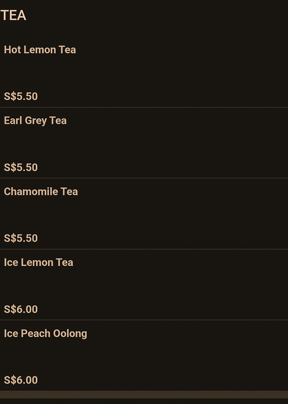The height and width of the screenshot is (404, 288).
Task: Click the divider line above Chamomile Tea
Action: (144, 178)
